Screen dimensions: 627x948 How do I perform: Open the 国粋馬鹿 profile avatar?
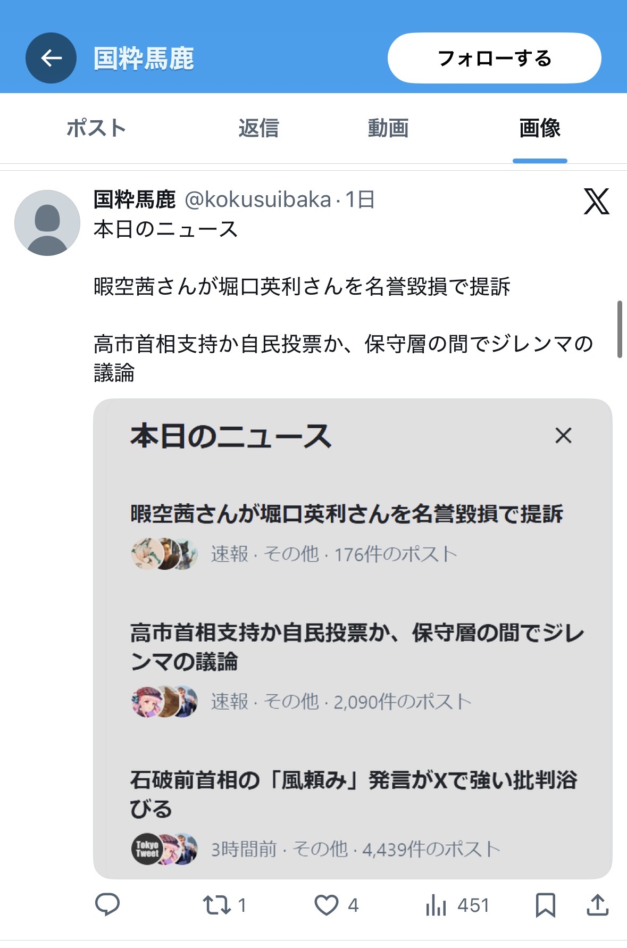[x=47, y=223]
